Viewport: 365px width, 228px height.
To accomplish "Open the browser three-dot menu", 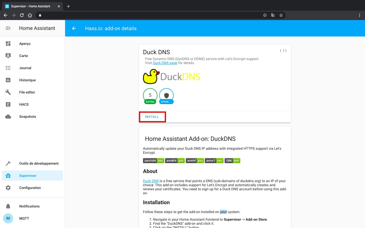I will [x=359, y=15].
